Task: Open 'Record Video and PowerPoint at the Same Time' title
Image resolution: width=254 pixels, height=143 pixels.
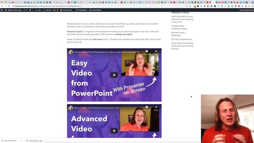Action: pos(97,108)
